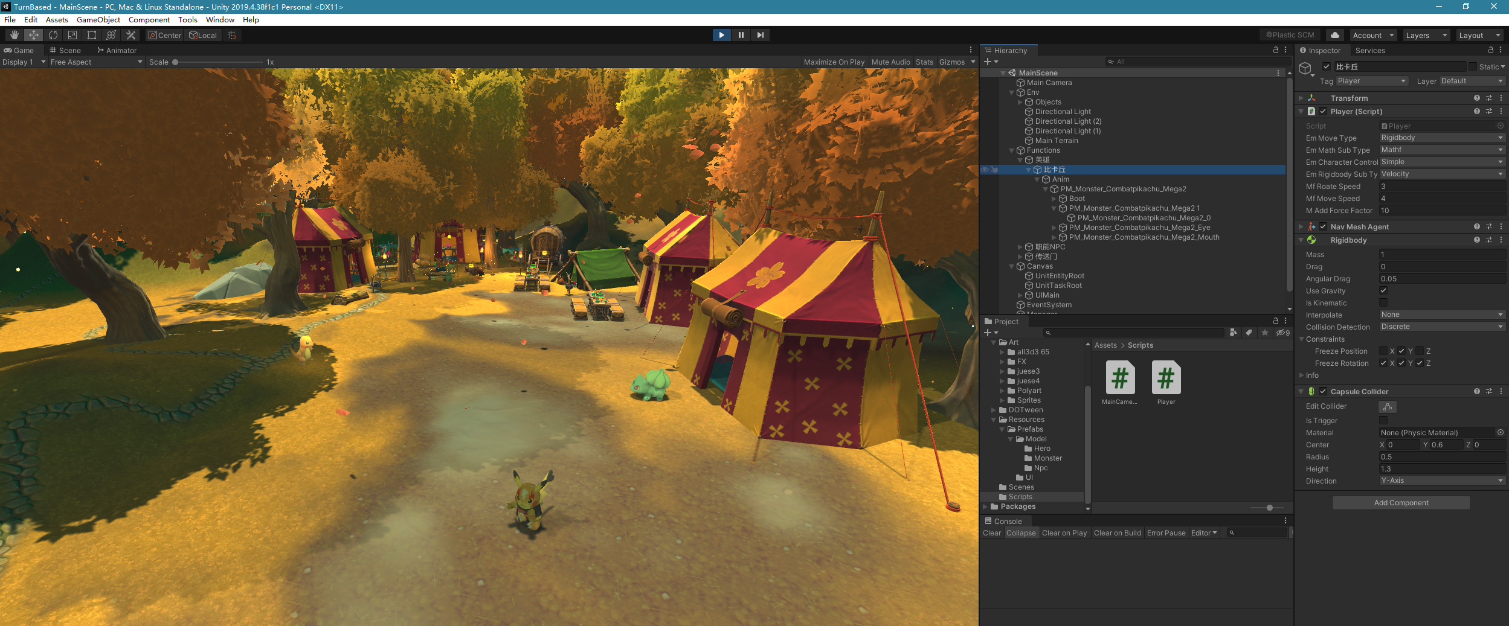Open MainScene options menu in Hierarchy

[x=1278, y=72]
